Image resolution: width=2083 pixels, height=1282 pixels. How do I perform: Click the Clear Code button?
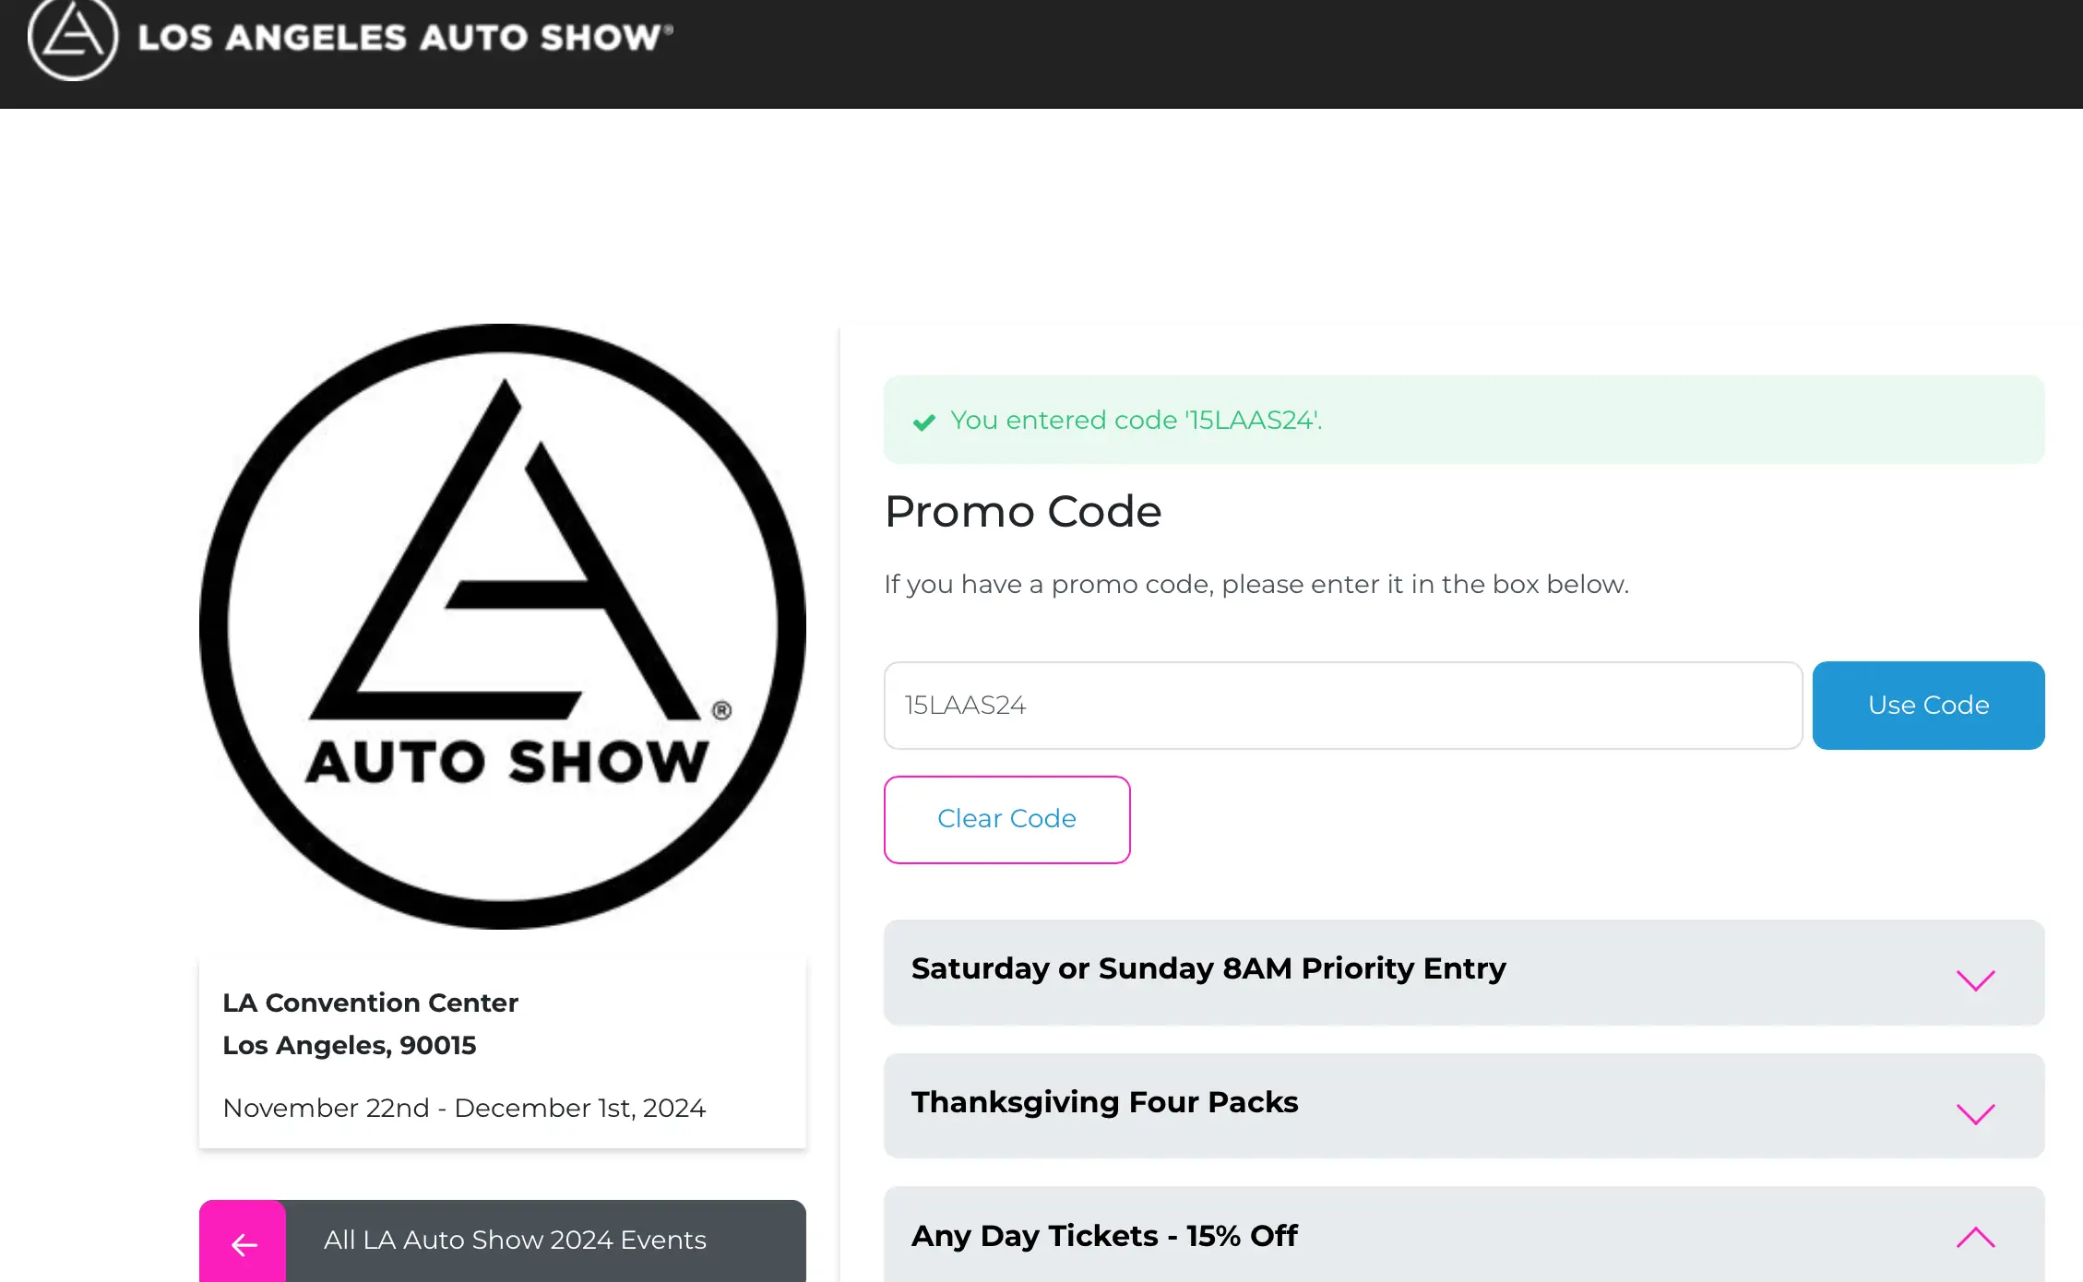coord(1006,819)
